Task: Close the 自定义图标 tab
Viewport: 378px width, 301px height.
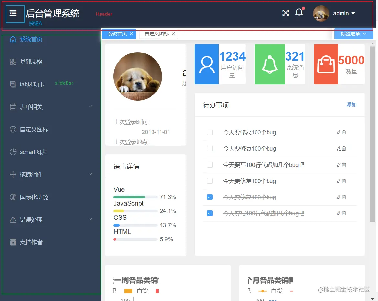Action: [173, 34]
